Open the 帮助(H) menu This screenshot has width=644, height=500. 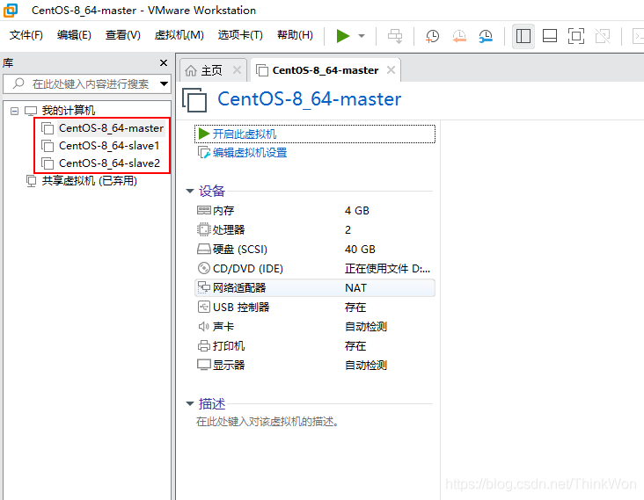pyautogui.click(x=295, y=35)
